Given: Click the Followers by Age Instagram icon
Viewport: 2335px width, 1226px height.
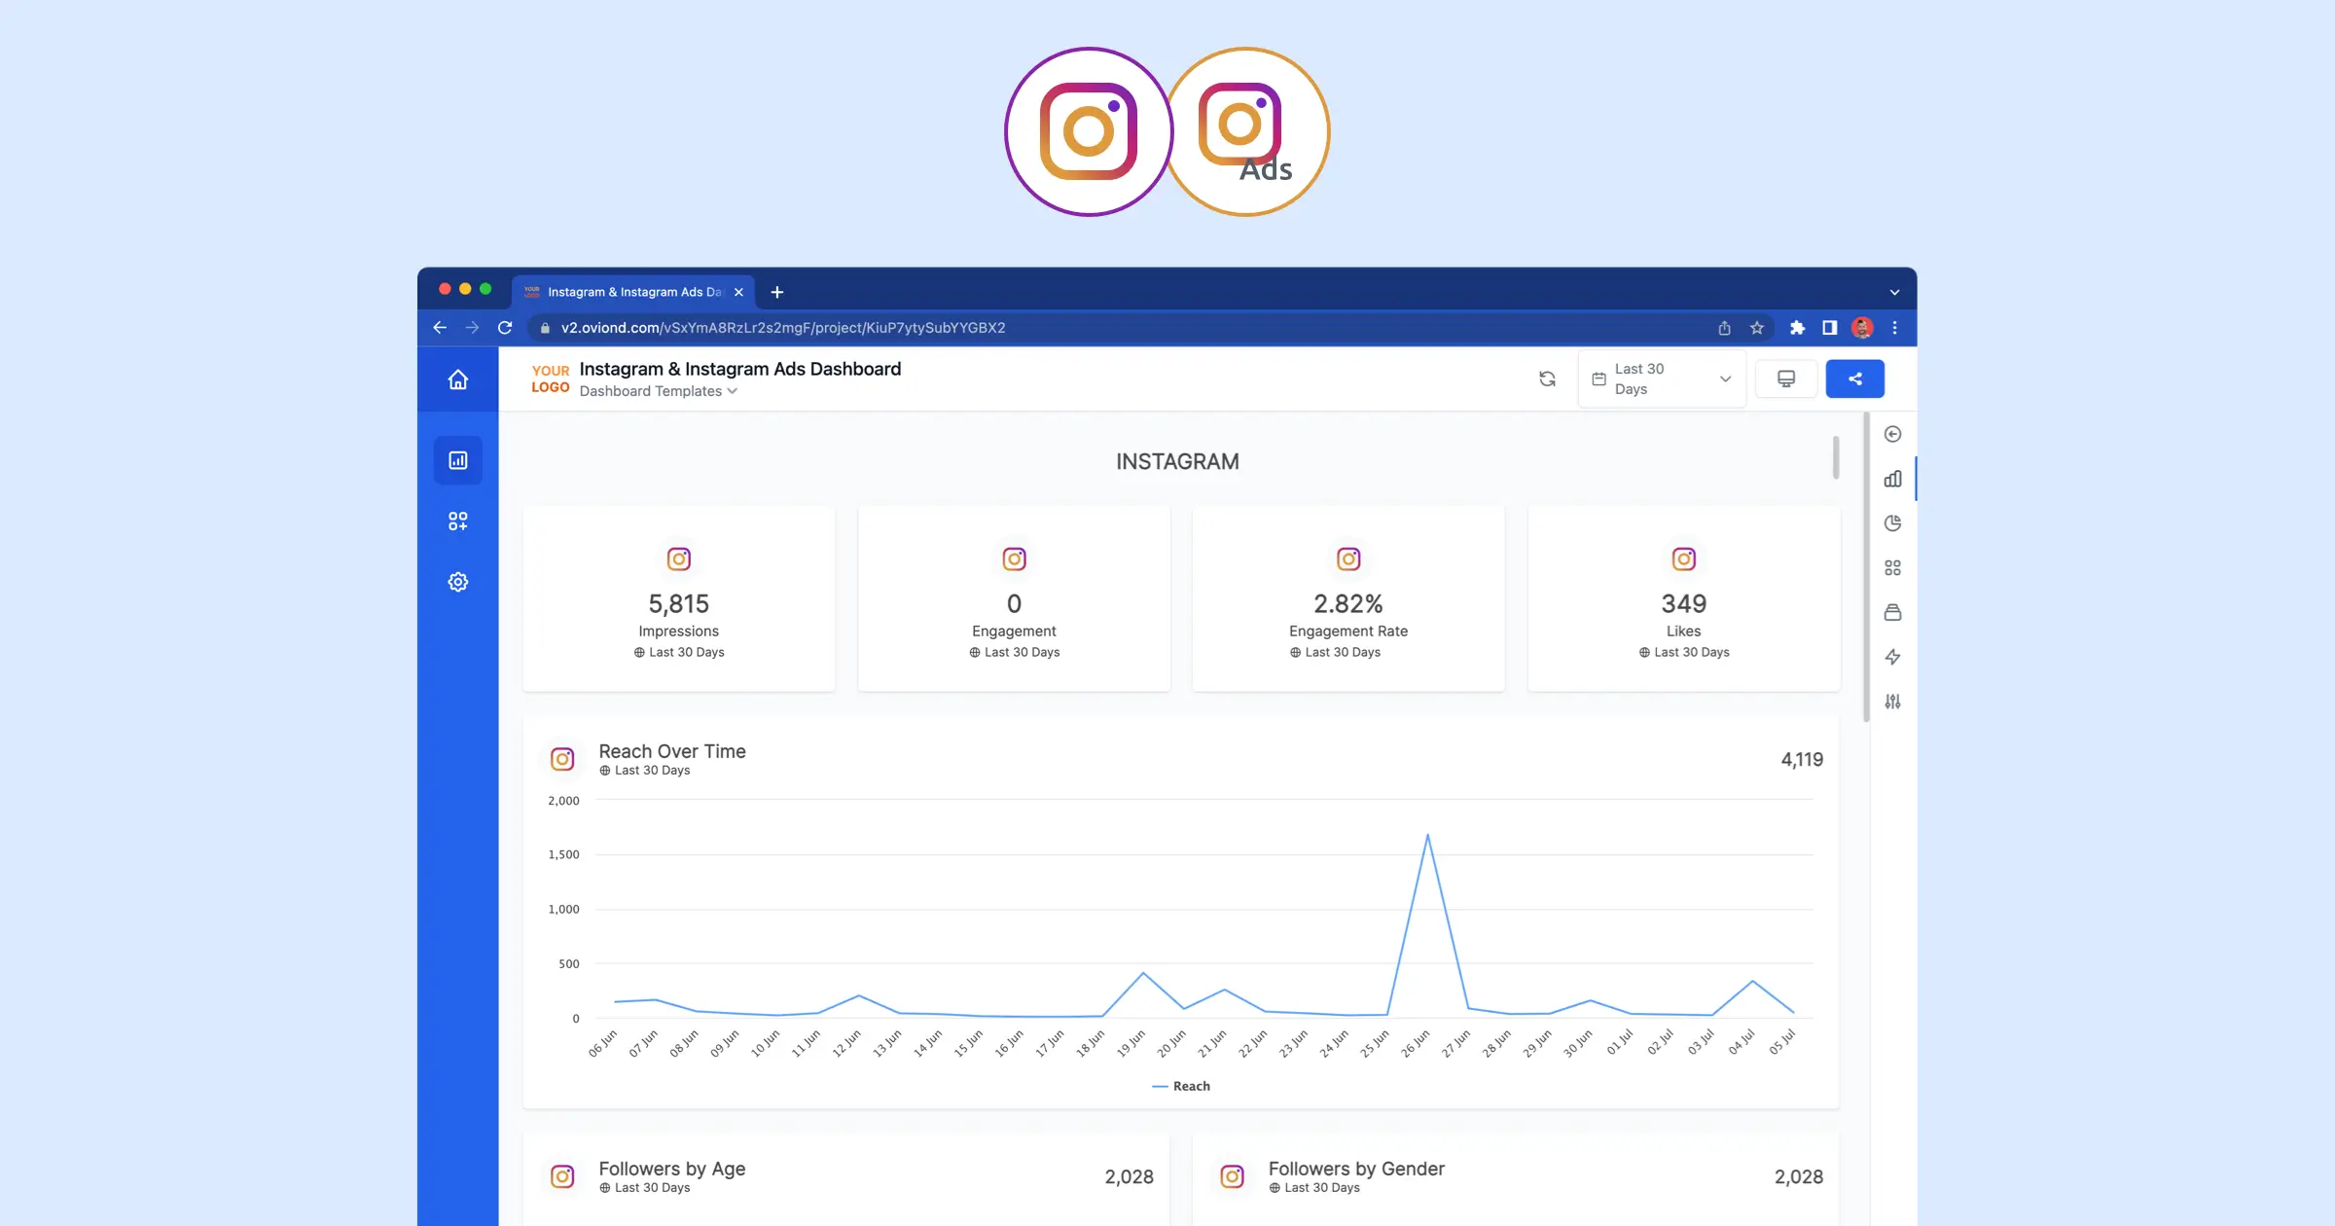Looking at the screenshot, I should click(562, 1176).
